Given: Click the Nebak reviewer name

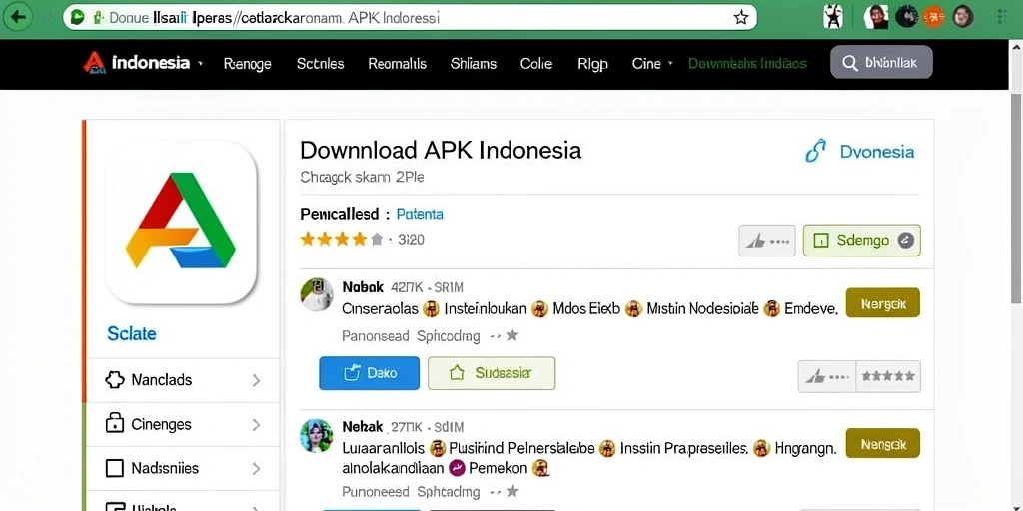Looking at the screenshot, I should tap(362, 427).
